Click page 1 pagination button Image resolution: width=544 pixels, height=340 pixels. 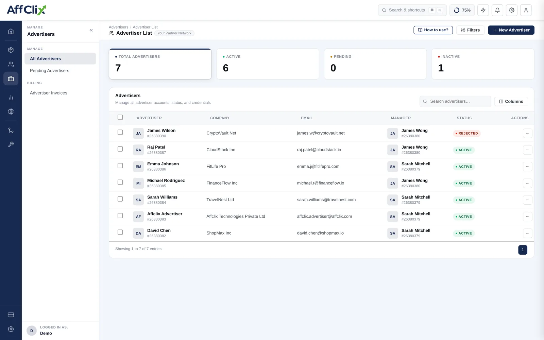click(523, 250)
